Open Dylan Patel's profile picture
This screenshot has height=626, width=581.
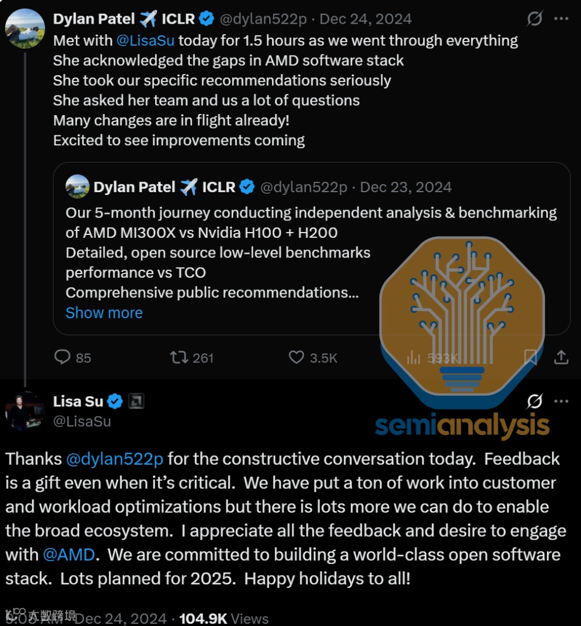coord(25,28)
